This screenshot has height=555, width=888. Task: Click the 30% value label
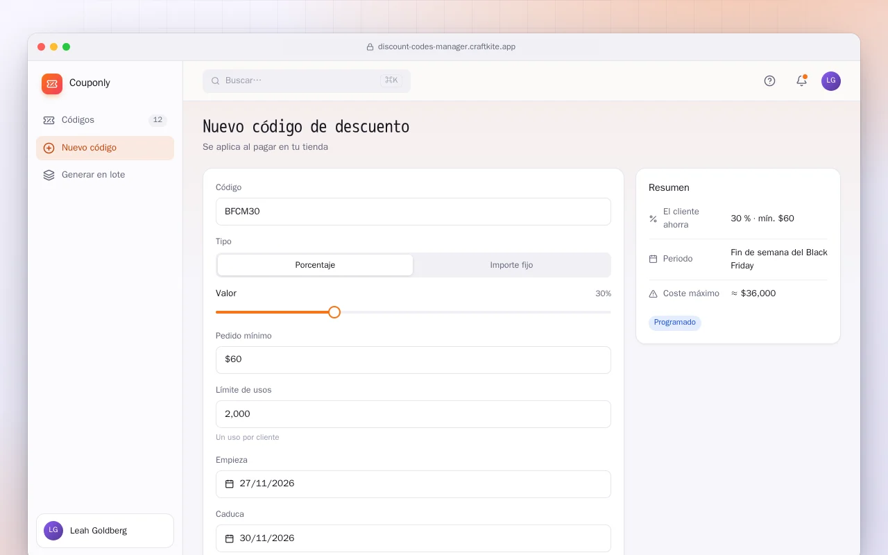tap(603, 293)
